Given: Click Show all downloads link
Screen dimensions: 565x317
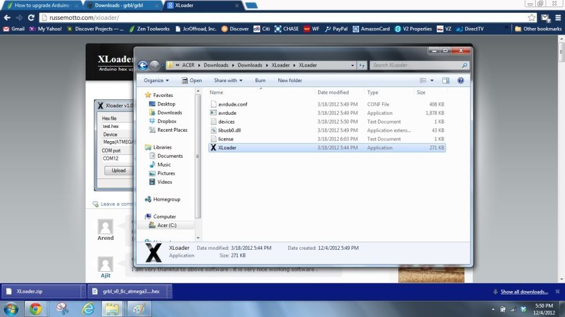Looking at the screenshot, I should coord(524,292).
